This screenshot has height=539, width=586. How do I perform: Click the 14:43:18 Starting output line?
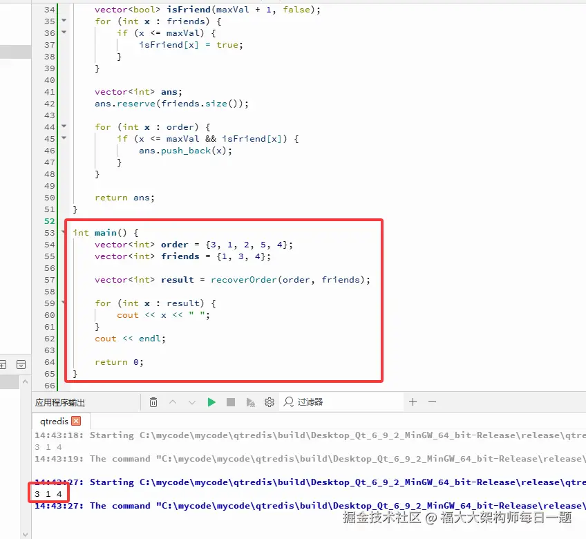tap(310, 435)
